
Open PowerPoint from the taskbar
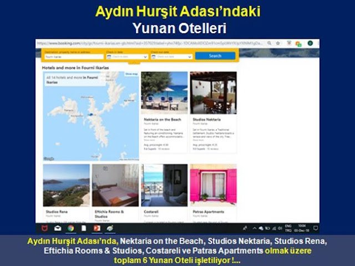(97, 228)
